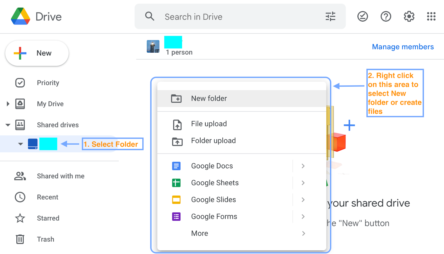
Task: Click the search magnifier icon
Action: coord(150,16)
